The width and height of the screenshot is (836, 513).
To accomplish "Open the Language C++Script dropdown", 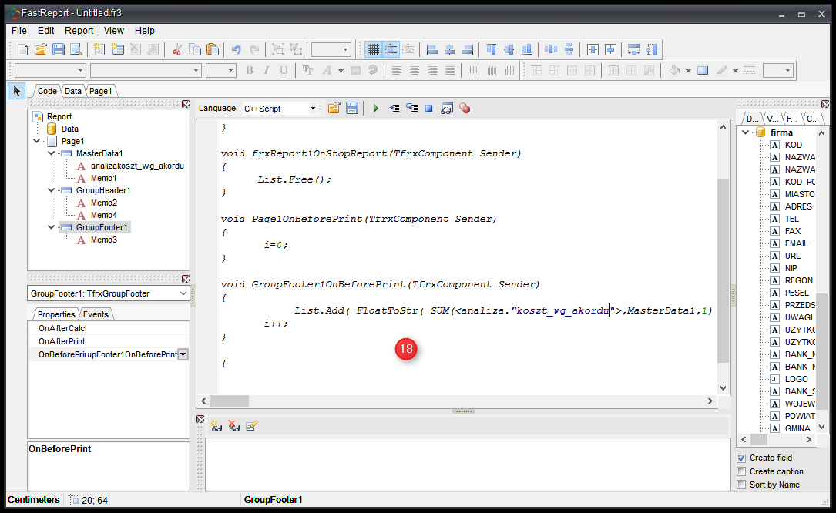I will 313,109.
